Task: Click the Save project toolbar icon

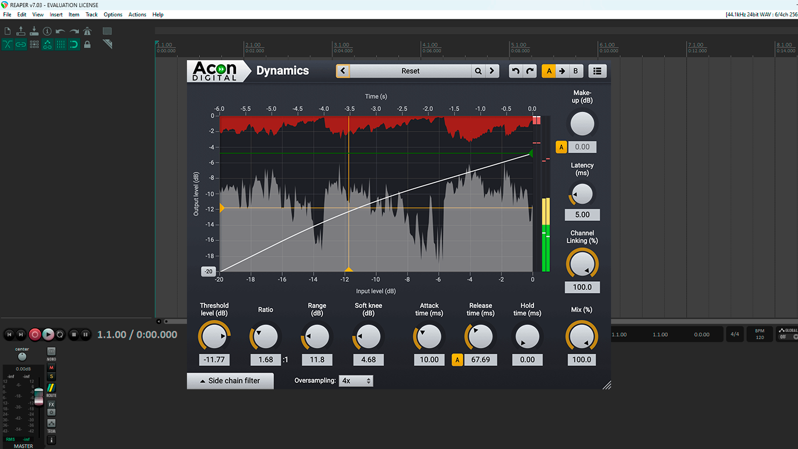Action: tap(34, 31)
